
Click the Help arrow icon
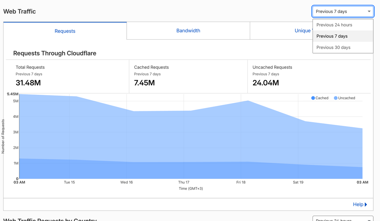point(366,205)
